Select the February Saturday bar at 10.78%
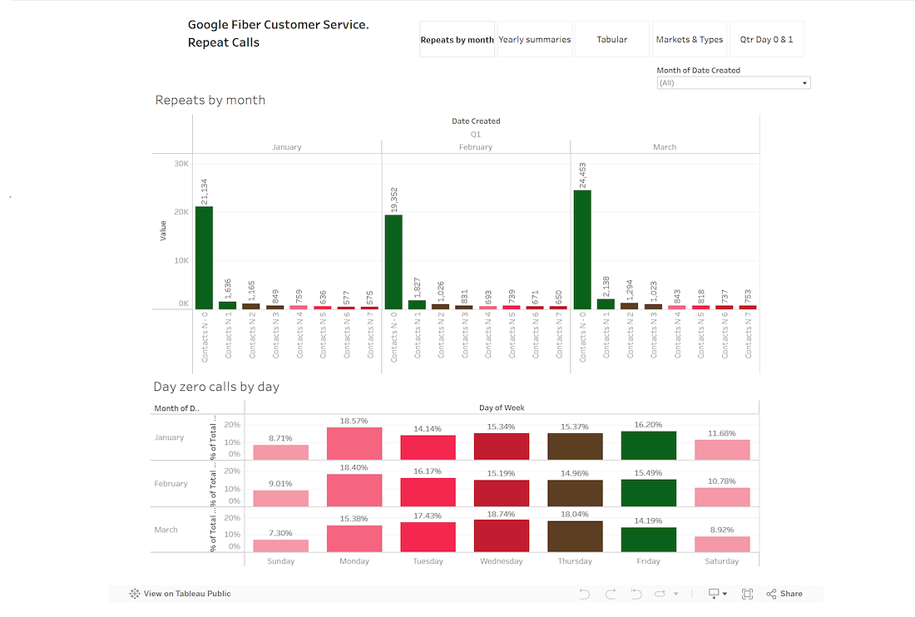Image resolution: width=915 pixels, height=617 pixels. coord(722,497)
